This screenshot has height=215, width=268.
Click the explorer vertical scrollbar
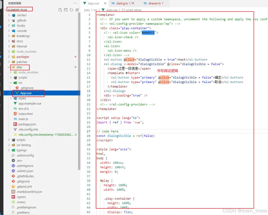(x=79, y=91)
